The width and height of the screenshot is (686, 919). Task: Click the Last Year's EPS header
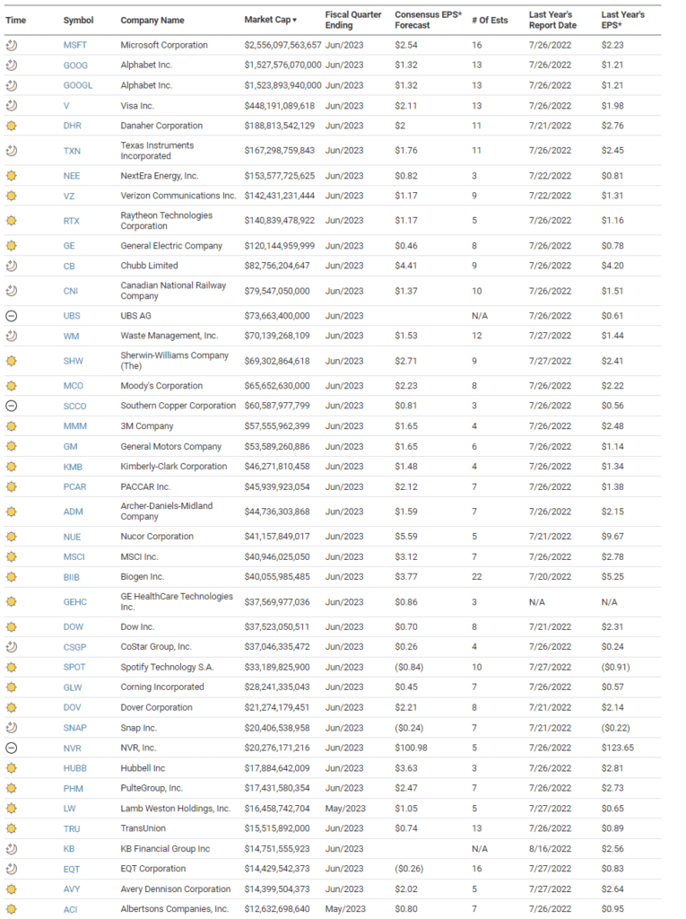click(x=622, y=20)
